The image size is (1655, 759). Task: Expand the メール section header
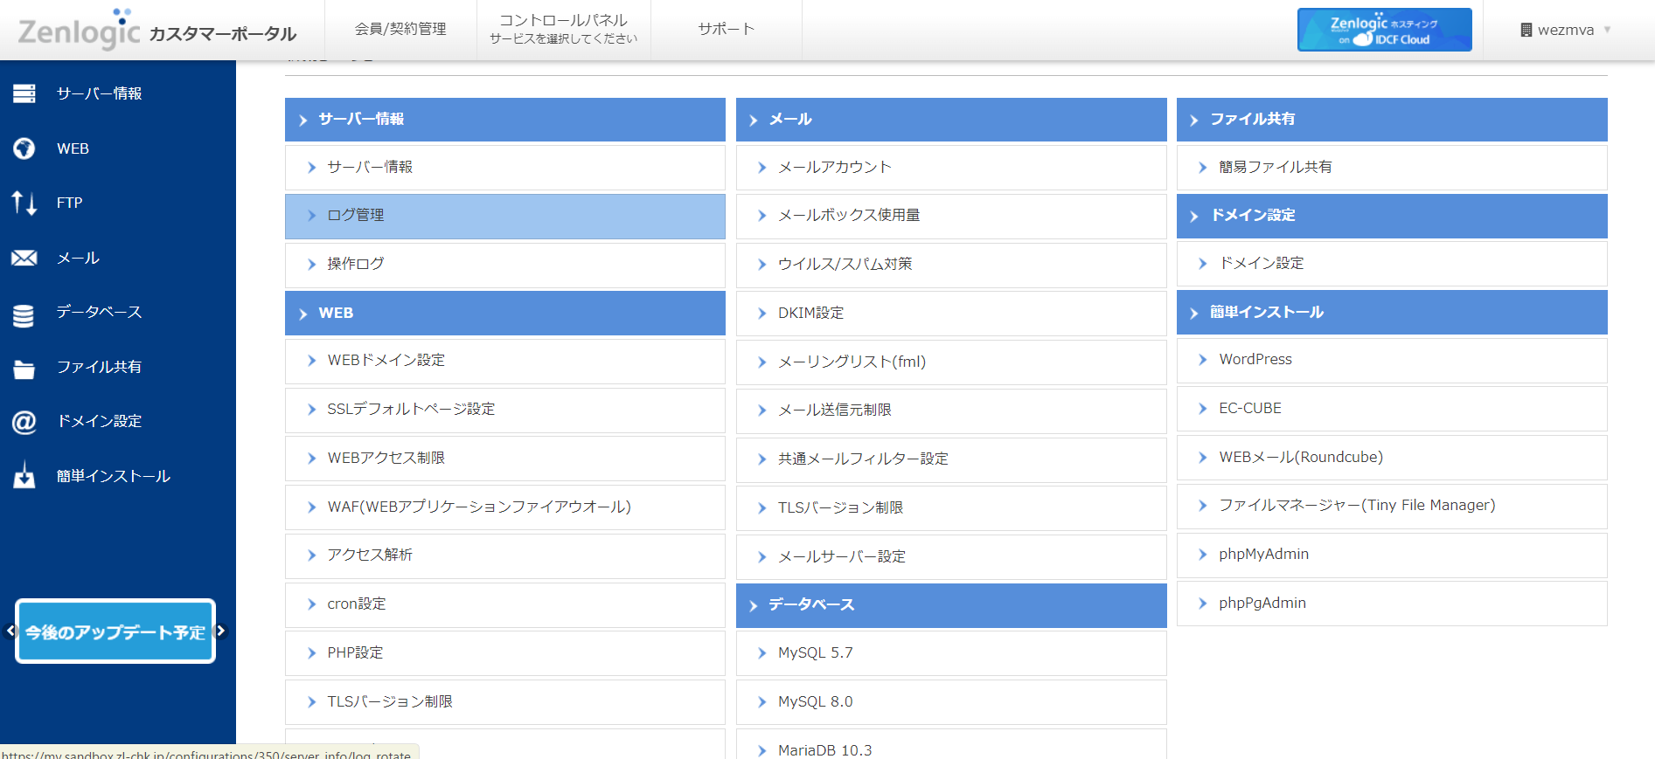[x=950, y=120]
